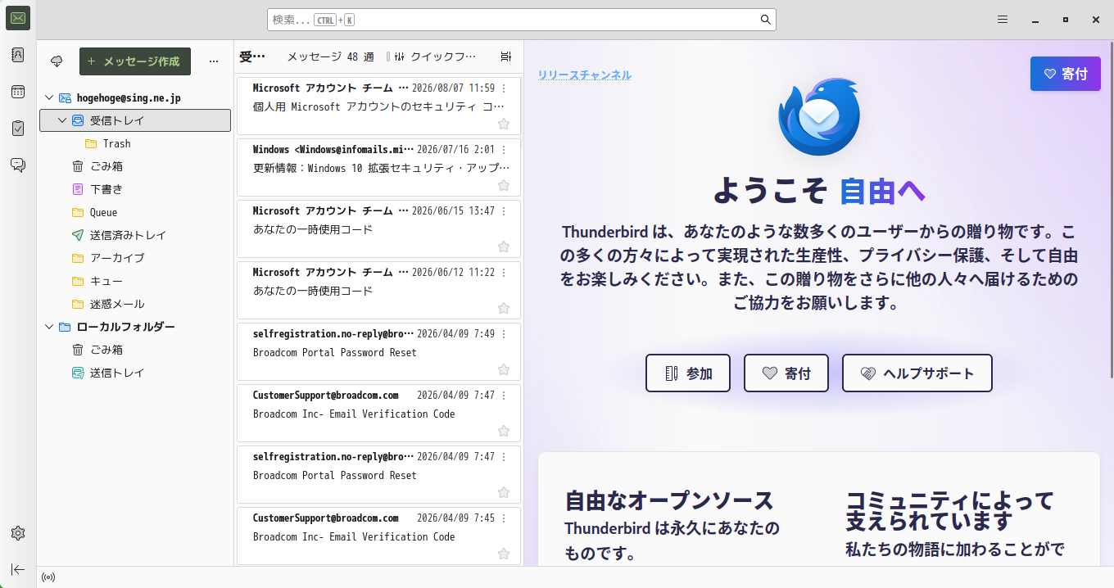Image resolution: width=1114 pixels, height=588 pixels.
Task: Open more menu on 2026/06/12 message
Action: point(504,272)
